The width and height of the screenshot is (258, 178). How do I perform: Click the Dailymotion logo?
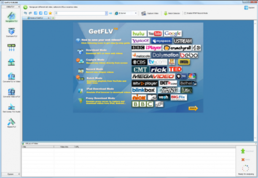point(165,55)
